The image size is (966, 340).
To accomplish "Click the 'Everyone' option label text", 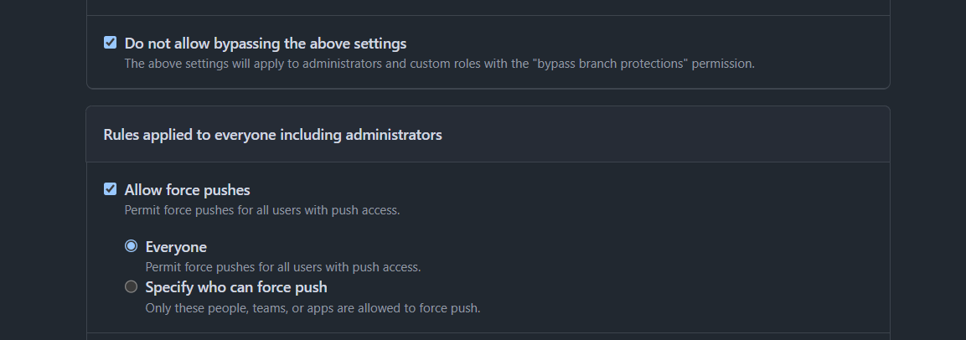I will [176, 247].
